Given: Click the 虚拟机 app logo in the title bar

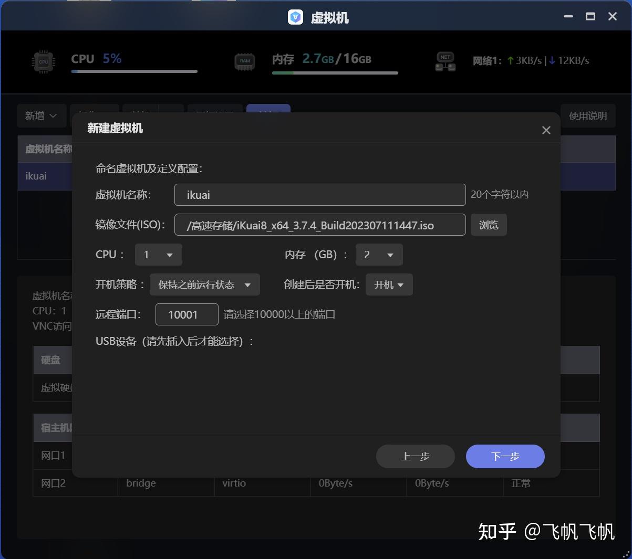Looking at the screenshot, I should click(x=296, y=16).
